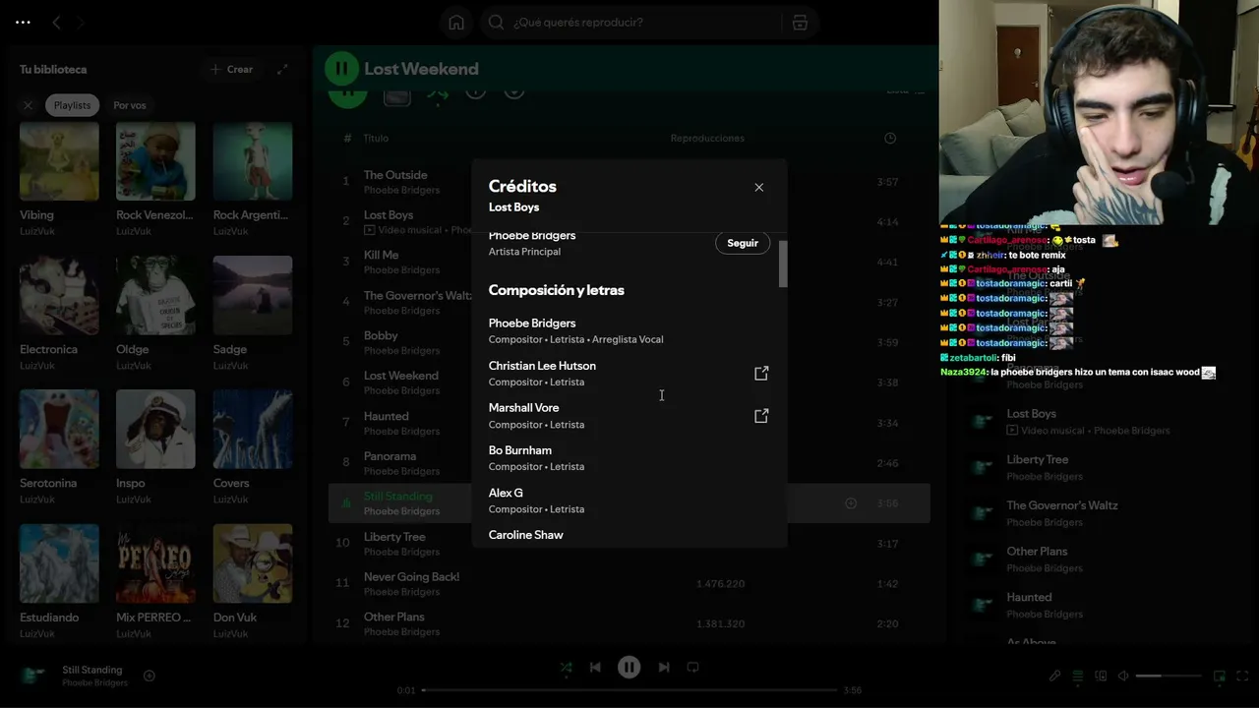
Task: Select the Playlists filter chip
Action: 72,105
